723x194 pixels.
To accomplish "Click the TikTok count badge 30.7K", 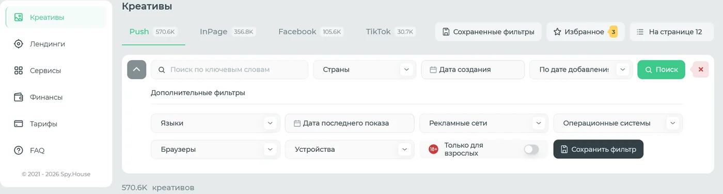I will tap(405, 32).
